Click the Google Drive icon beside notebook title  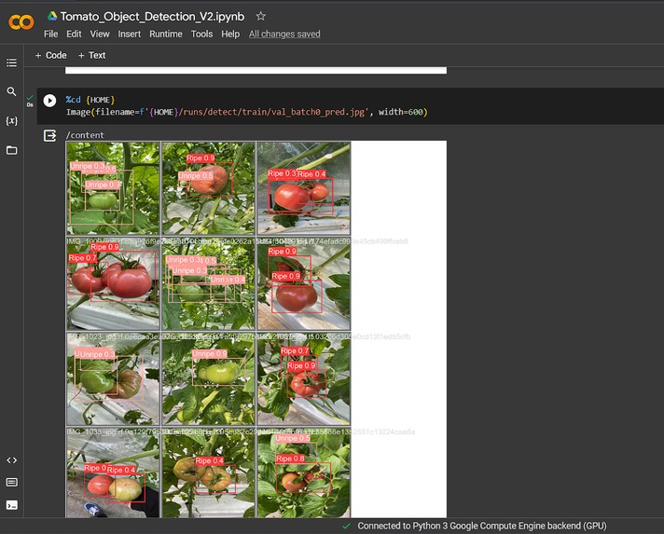pos(52,16)
